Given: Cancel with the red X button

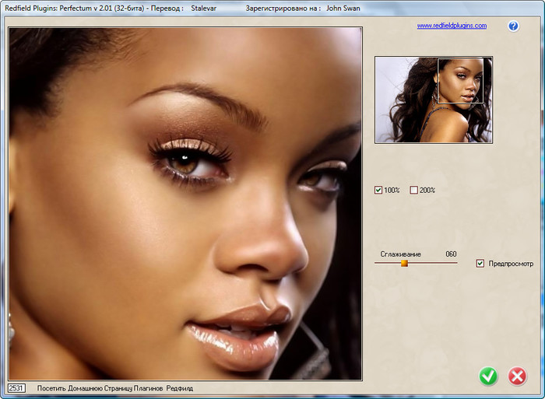Looking at the screenshot, I should point(517,376).
